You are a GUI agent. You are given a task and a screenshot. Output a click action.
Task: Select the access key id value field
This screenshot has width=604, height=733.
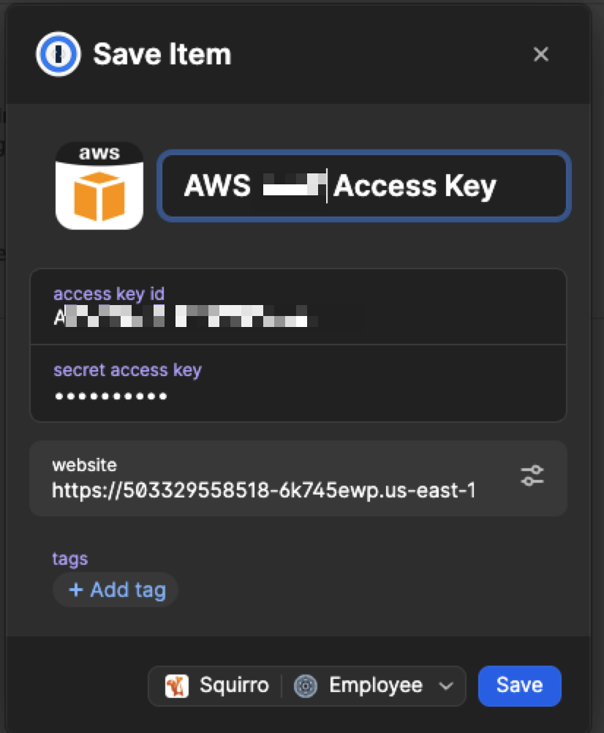pos(190,317)
